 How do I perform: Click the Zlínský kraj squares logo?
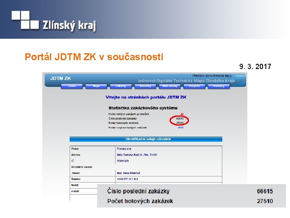(25, 20)
